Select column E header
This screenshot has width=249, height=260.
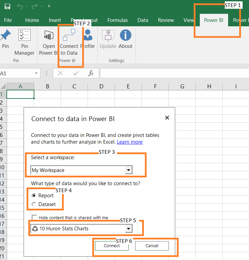pyautogui.click(x=128, y=86)
